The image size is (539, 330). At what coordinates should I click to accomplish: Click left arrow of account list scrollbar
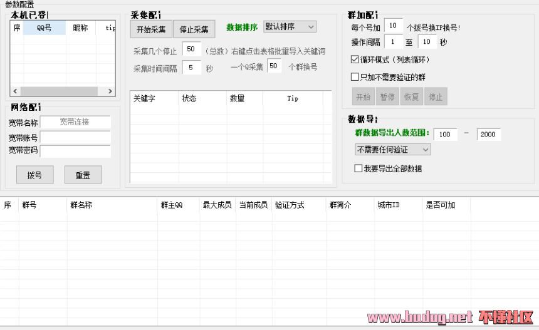(16, 91)
